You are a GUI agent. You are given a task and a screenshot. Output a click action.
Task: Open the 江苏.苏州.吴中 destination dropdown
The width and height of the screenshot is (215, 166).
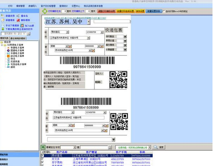pos(88,22)
